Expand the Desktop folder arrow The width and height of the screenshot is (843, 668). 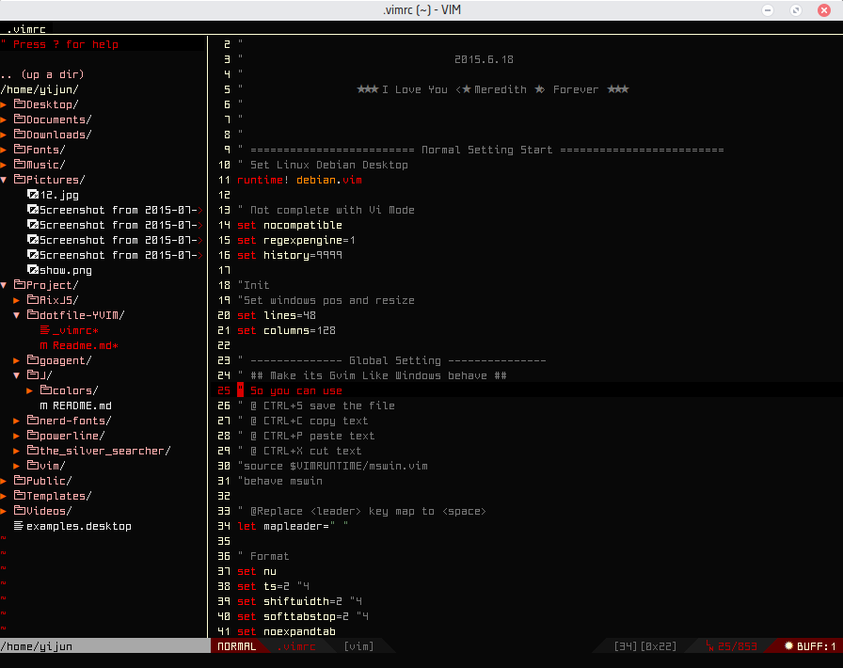(3, 104)
